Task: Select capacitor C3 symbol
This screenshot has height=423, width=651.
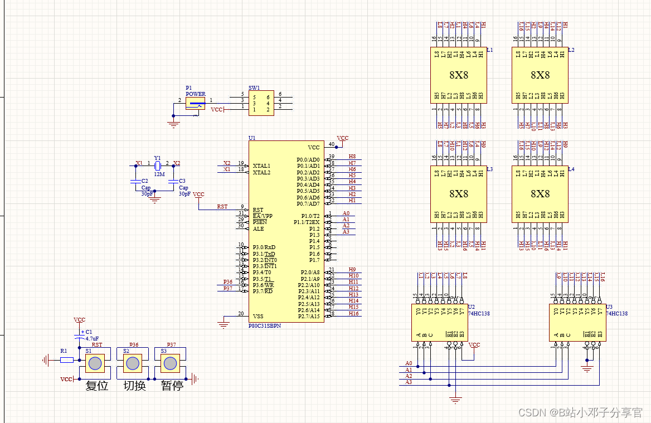Action: tap(173, 181)
